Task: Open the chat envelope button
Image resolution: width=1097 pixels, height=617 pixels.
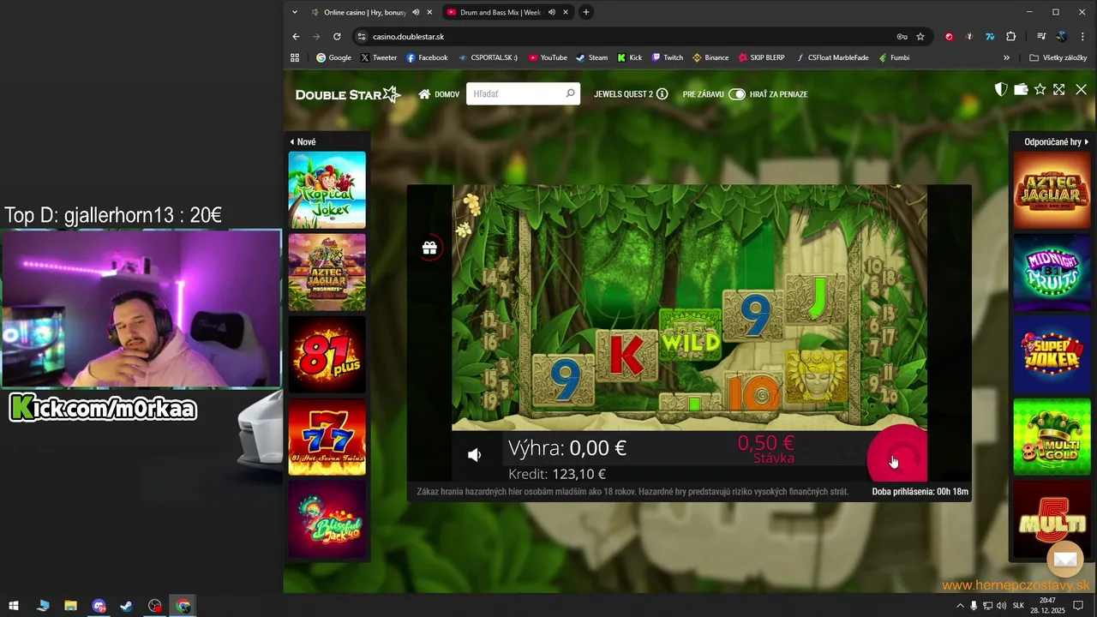Action: (1065, 560)
